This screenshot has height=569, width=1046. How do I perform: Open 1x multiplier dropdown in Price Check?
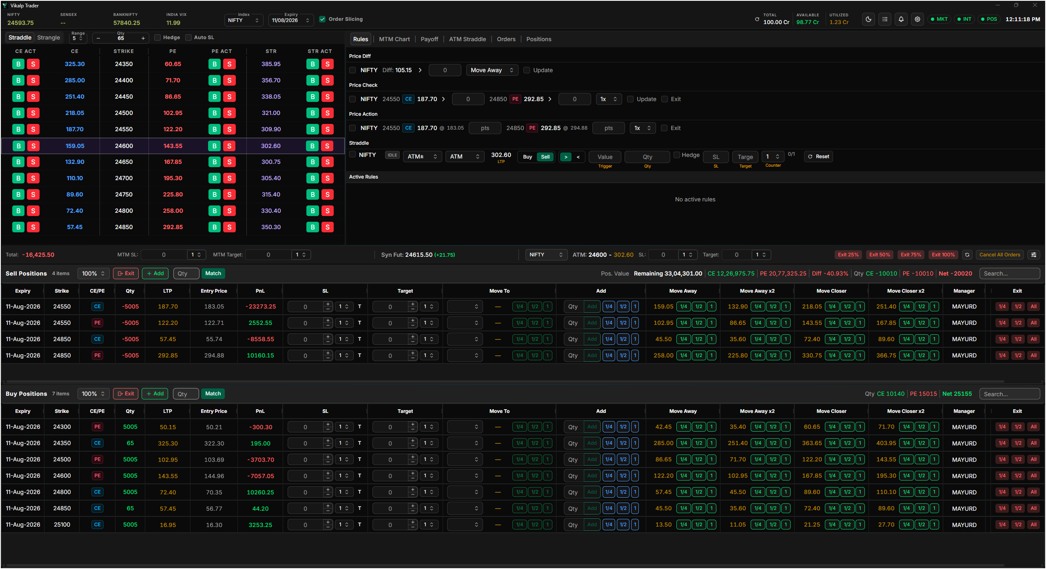click(609, 99)
